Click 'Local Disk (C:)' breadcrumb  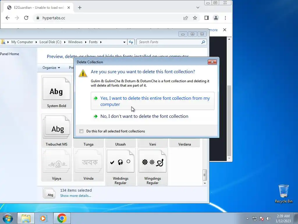click(x=50, y=42)
